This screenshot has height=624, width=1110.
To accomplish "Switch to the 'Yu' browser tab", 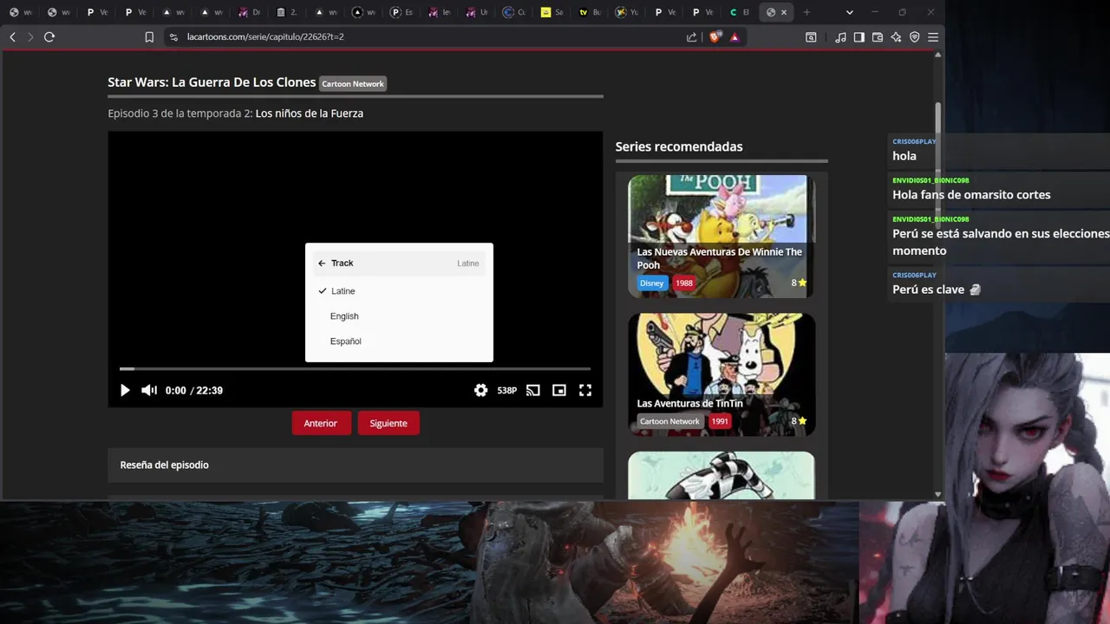I will 627,12.
